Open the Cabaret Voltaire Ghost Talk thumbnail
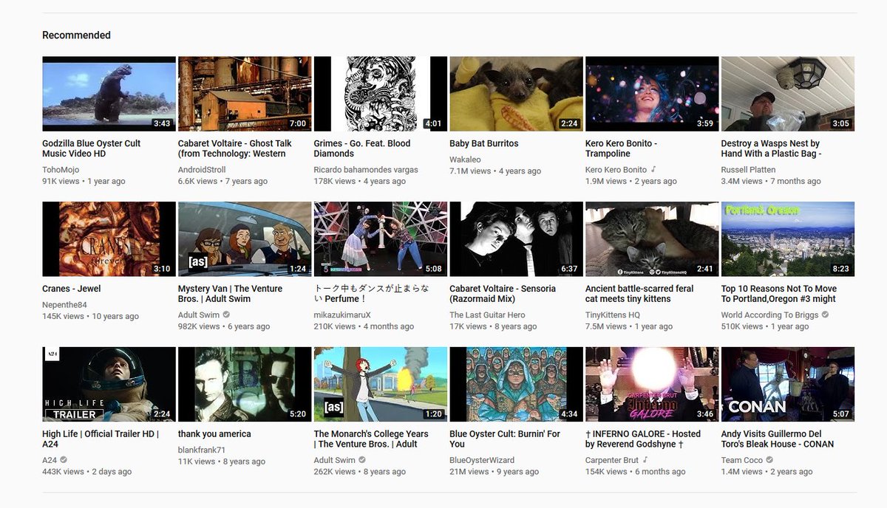The image size is (887, 508). click(x=245, y=94)
